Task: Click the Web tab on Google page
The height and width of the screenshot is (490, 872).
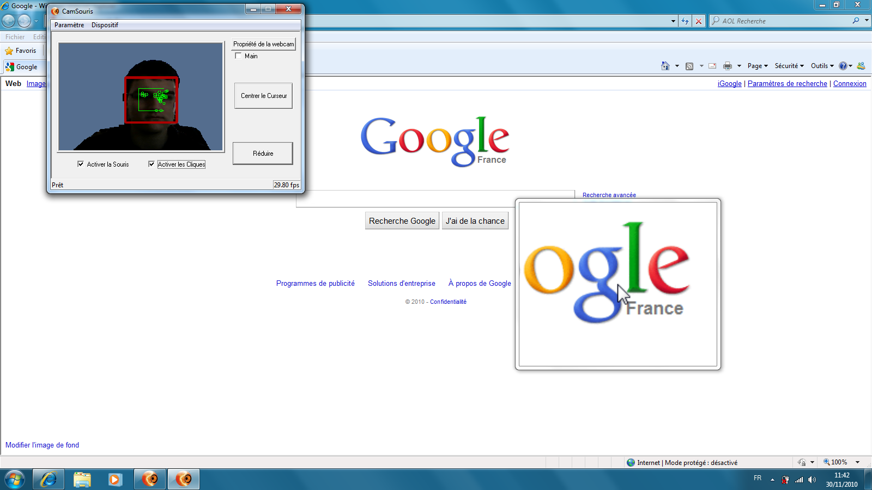Action: [13, 83]
